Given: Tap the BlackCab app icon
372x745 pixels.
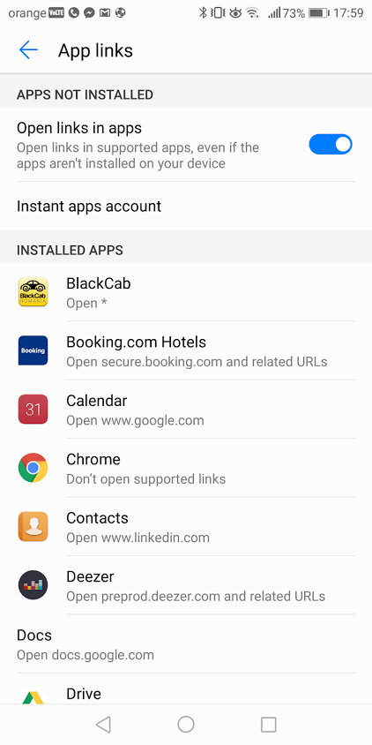Looking at the screenshot, I should [33, 291].
